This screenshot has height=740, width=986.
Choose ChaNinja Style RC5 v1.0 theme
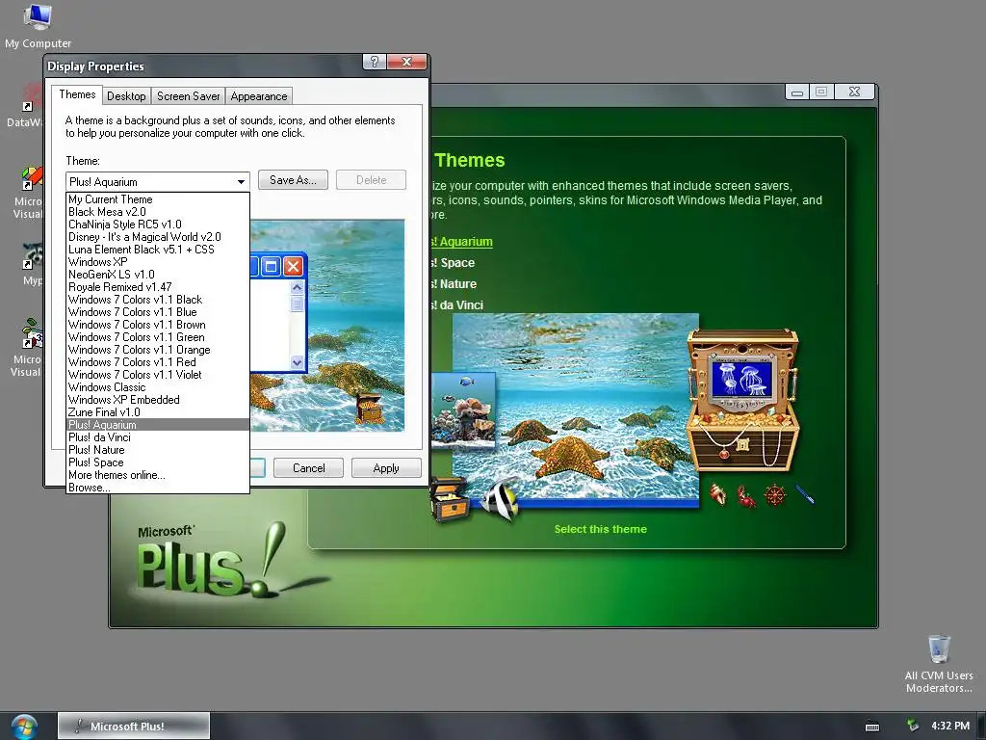pyautogui.click(x=157, y=225)
